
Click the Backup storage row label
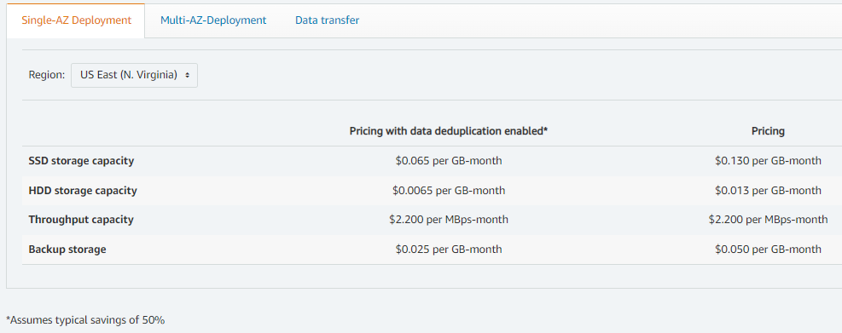click(x=67, y=250)
